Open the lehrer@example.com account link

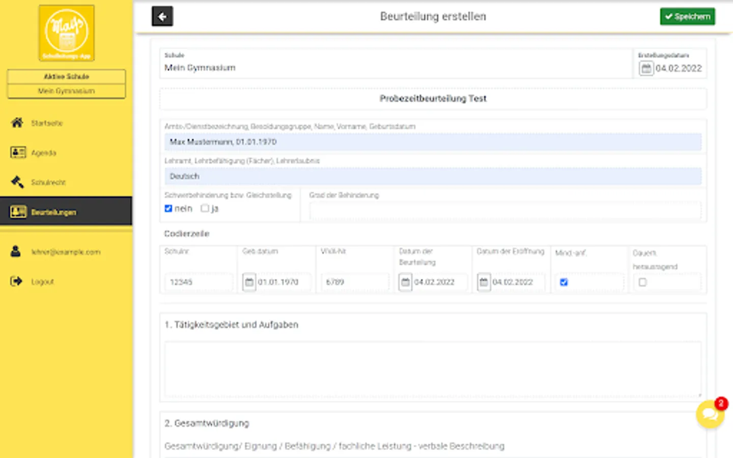tap(66, 252)
